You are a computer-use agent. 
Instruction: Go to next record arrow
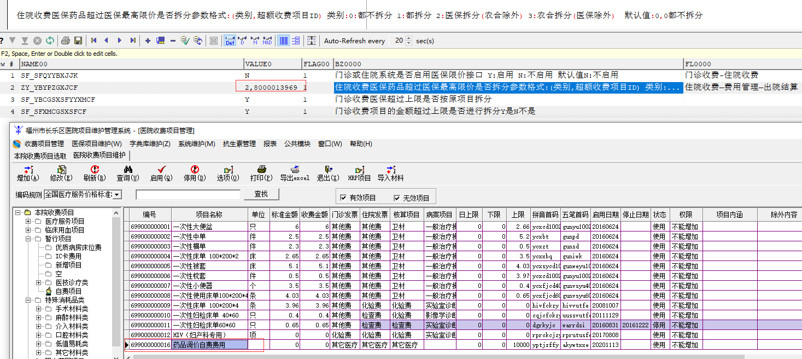coord(120,40)
